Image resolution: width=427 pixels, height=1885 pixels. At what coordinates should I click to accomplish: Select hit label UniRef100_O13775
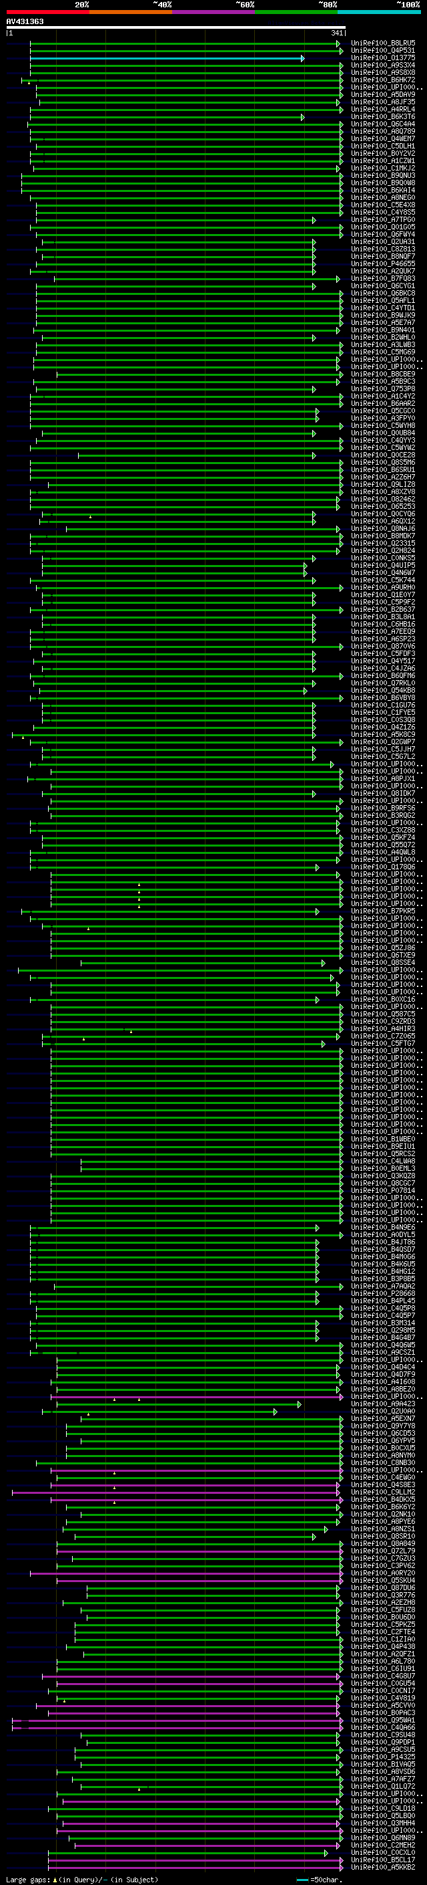(x=382, y=58)
